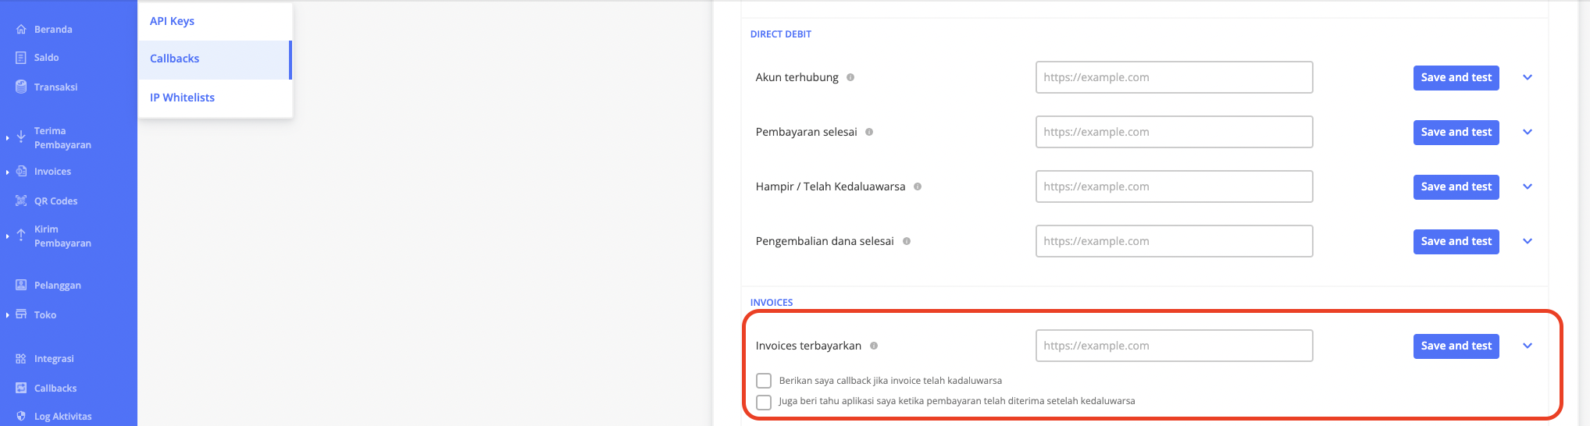The image size is (1590, 426).
Task: Open Transaksi from sidebar
Action: pyautogui.click(x=55, y=87)
